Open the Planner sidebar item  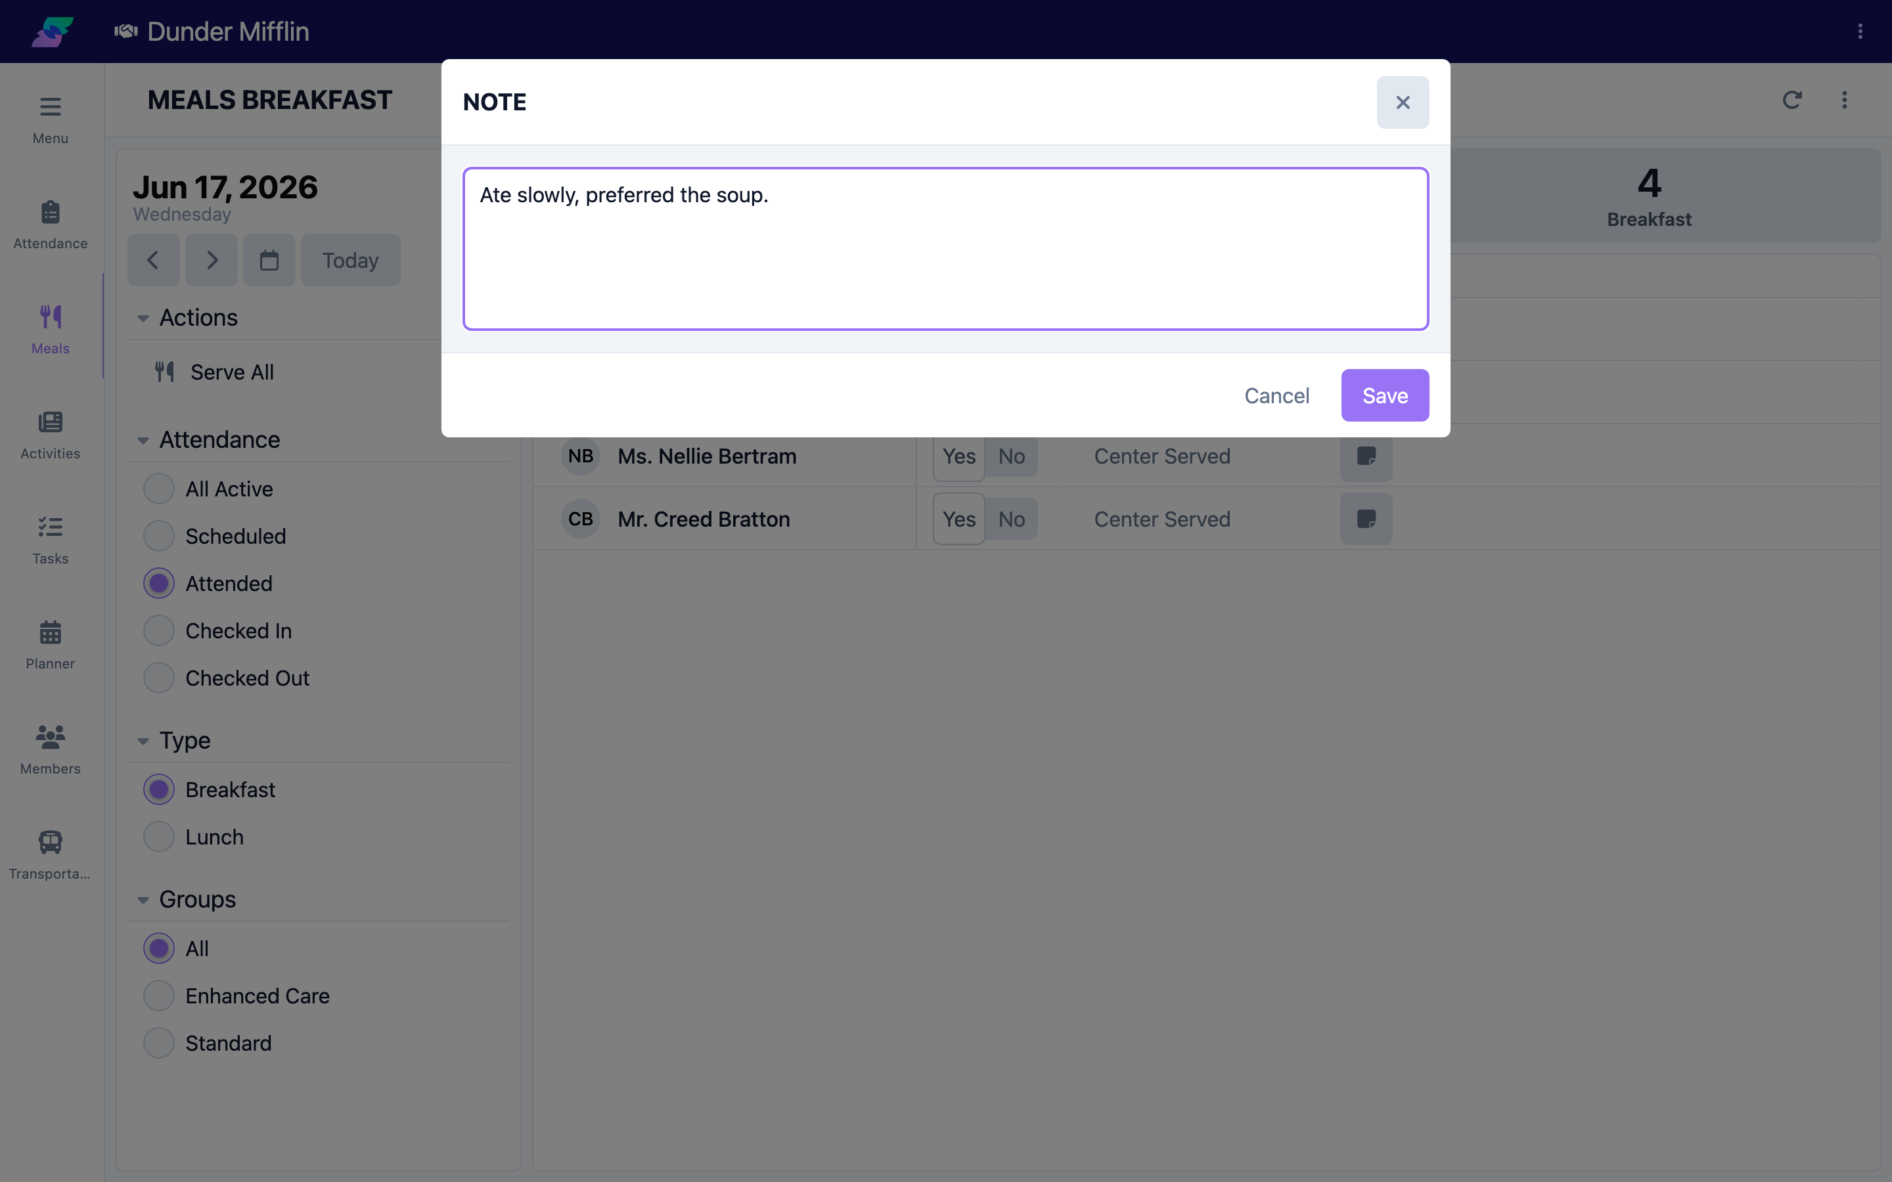pyautogui.click(x=50, y=645)
